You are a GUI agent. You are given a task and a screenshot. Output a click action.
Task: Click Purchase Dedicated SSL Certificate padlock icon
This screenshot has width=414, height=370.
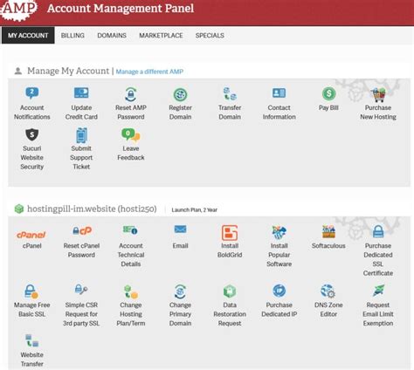pyautogui.click(x=378, y=232)
